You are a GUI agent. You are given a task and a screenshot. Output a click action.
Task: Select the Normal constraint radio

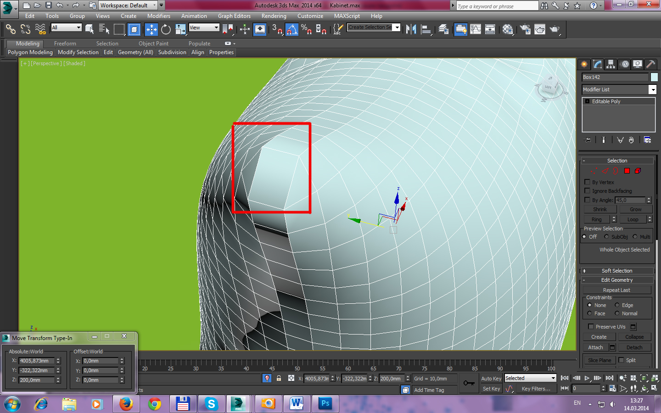(x=617, y=313)
